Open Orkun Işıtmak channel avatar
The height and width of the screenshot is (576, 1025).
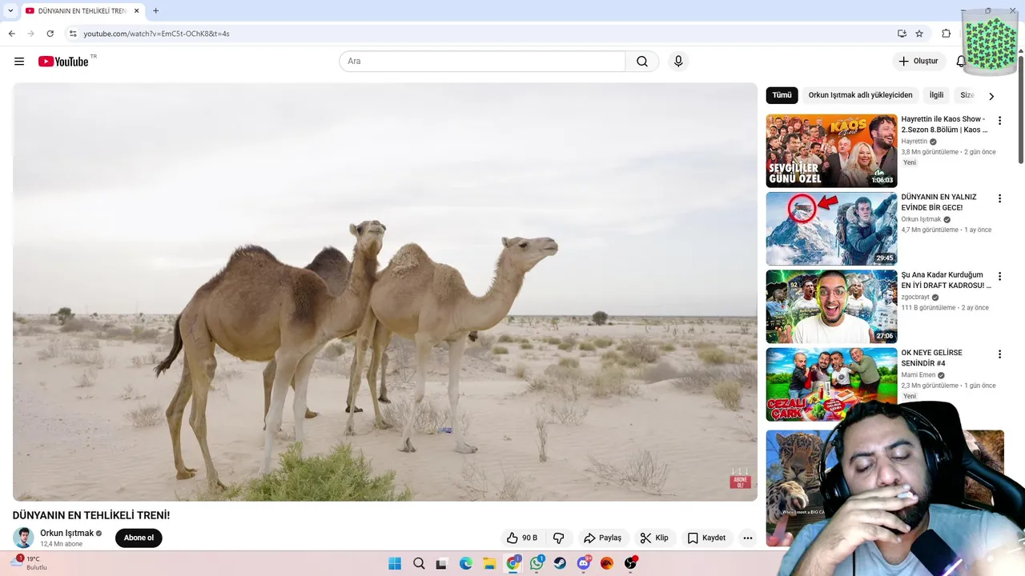coord(23,538)
